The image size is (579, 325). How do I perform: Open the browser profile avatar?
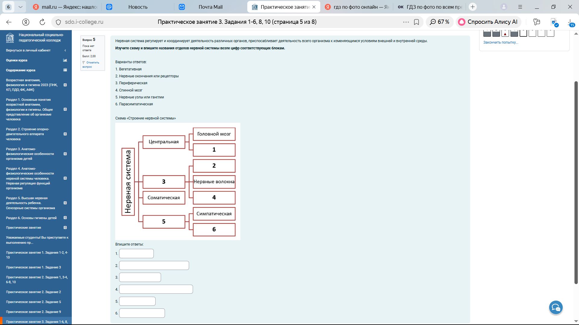[504, 7]
